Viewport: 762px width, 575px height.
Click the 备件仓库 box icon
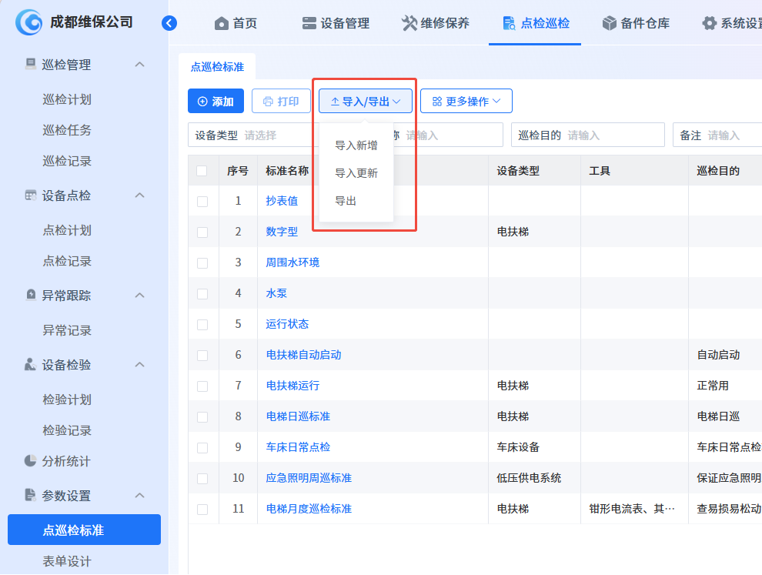click(609, 23)
